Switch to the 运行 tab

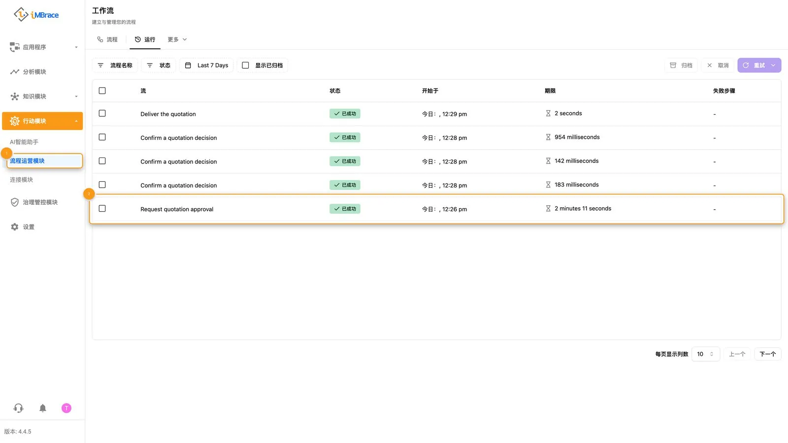145,39
